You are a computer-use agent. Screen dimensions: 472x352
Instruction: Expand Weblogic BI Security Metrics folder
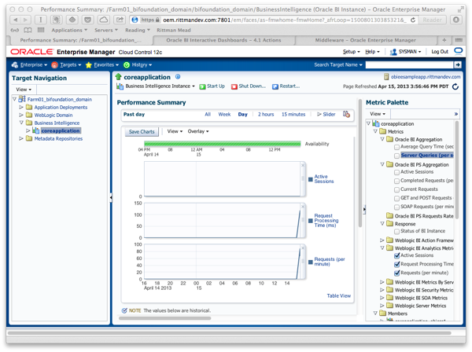(382, 290)
